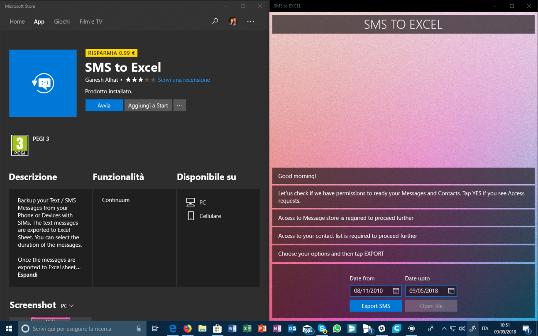Open Task View in taskbar

156,329
